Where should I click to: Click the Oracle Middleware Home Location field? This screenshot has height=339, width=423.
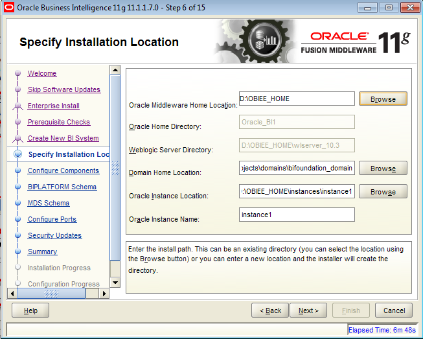click(297, 99)
